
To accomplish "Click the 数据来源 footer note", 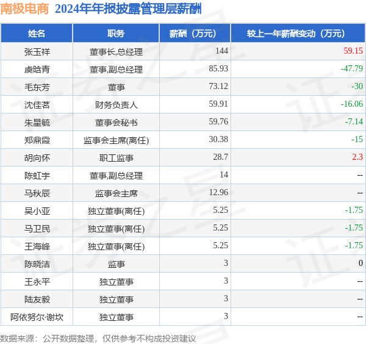I will tap(98, 339).
